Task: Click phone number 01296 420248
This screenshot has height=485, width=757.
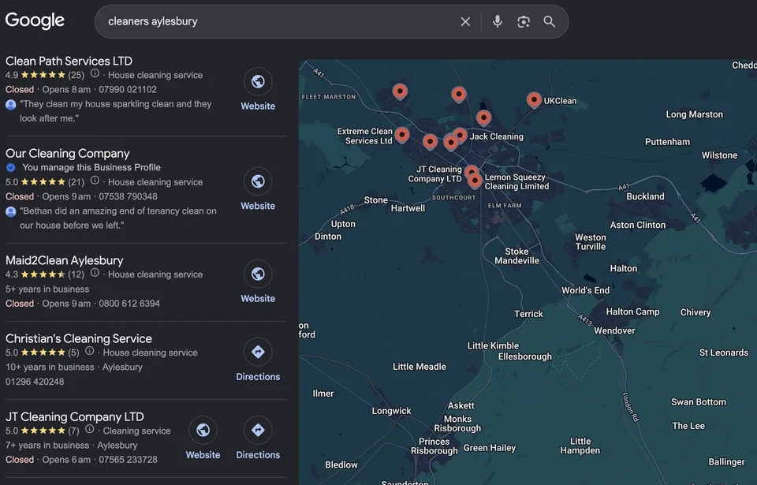Action: point(35,382)
